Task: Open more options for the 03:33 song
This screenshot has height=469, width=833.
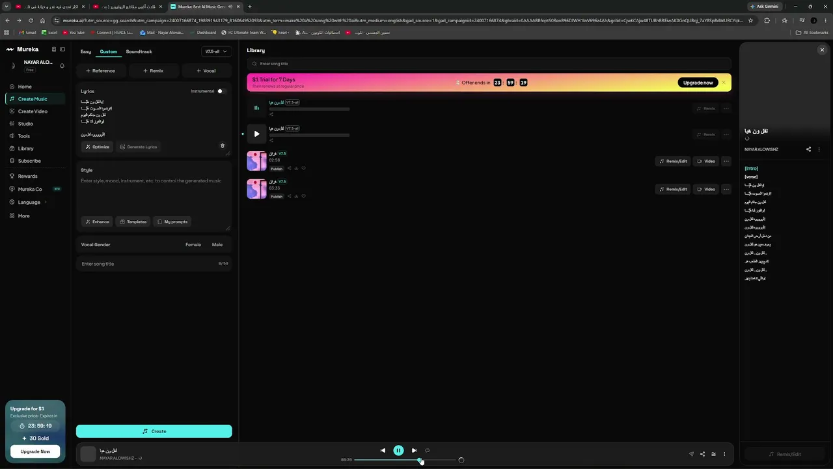Action: (726, 189)
